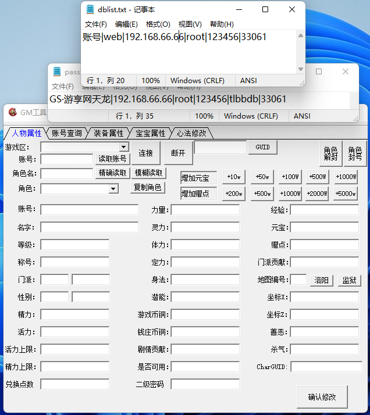
Task: Click the Notepad icon in dblist.txt title bar
Action: click(90, 9)
